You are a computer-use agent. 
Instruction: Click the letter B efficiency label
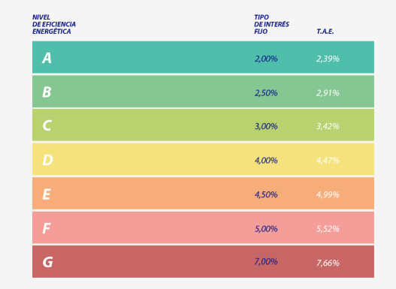[47, 92]
